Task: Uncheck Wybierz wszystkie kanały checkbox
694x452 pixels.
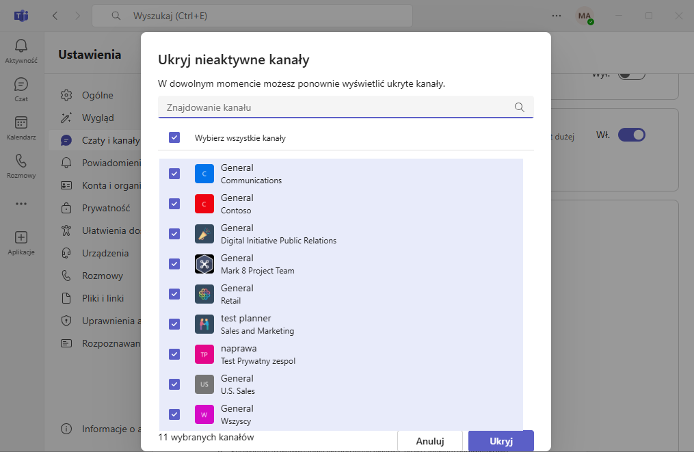Action: pos(174,137)
